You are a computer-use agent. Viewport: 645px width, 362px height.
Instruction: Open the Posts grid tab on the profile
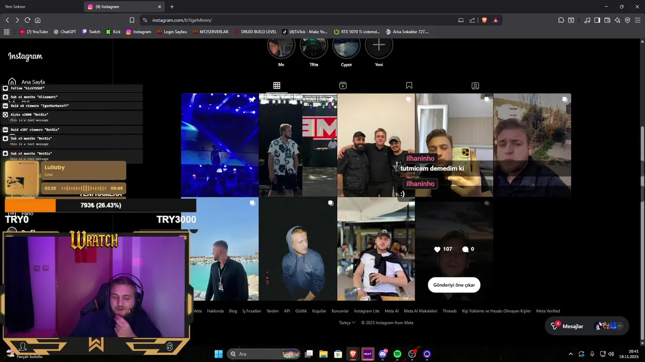[277, 85]
